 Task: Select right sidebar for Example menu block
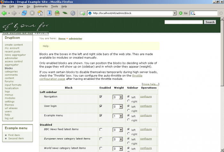point(129,120)
